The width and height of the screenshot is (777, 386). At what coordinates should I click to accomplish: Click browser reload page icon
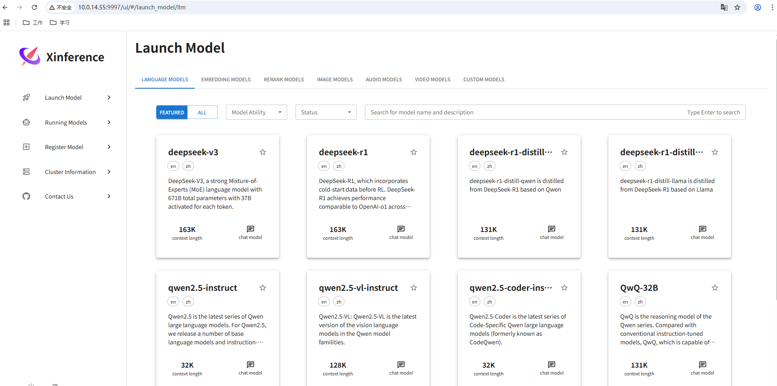(x=34, y=7)
